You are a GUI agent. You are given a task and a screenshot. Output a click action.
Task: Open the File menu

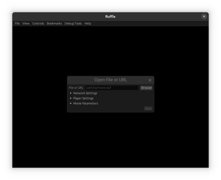tap(17, 23)
